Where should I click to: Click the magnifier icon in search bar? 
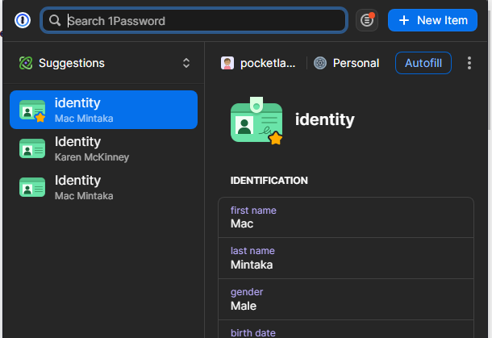55,20
